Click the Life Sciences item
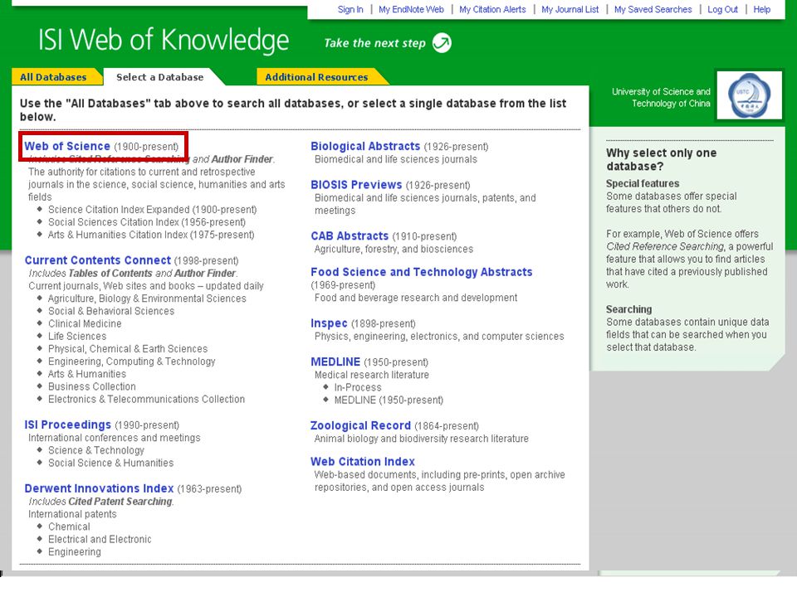Screen dimensions: 797x597 pyautogui.click(x=77, y=337)
